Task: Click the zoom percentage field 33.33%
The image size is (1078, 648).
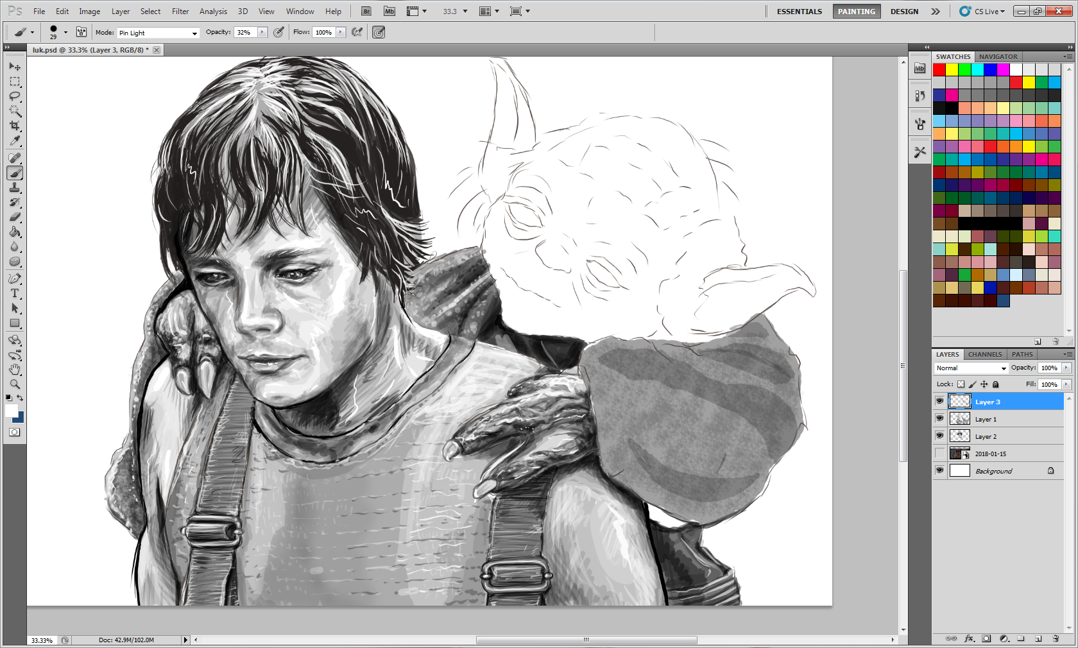Action: point(42,640)
